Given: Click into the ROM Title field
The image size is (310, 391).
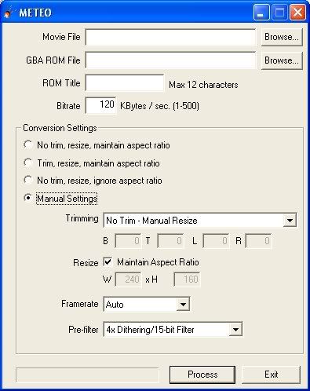Looking at the screenshot, I should 125,83.
